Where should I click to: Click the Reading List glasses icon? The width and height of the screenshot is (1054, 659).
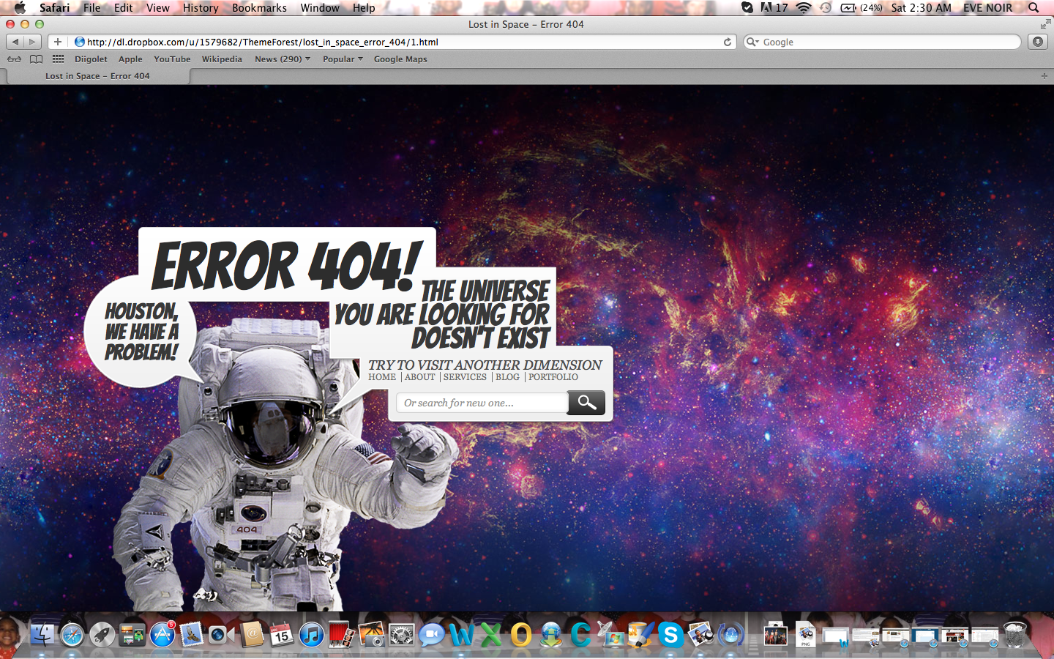pos(14,59)
